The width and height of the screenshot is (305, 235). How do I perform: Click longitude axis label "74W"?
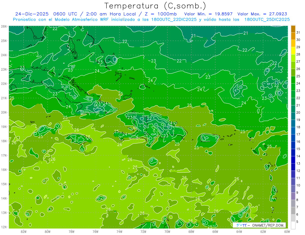(119, 232)
